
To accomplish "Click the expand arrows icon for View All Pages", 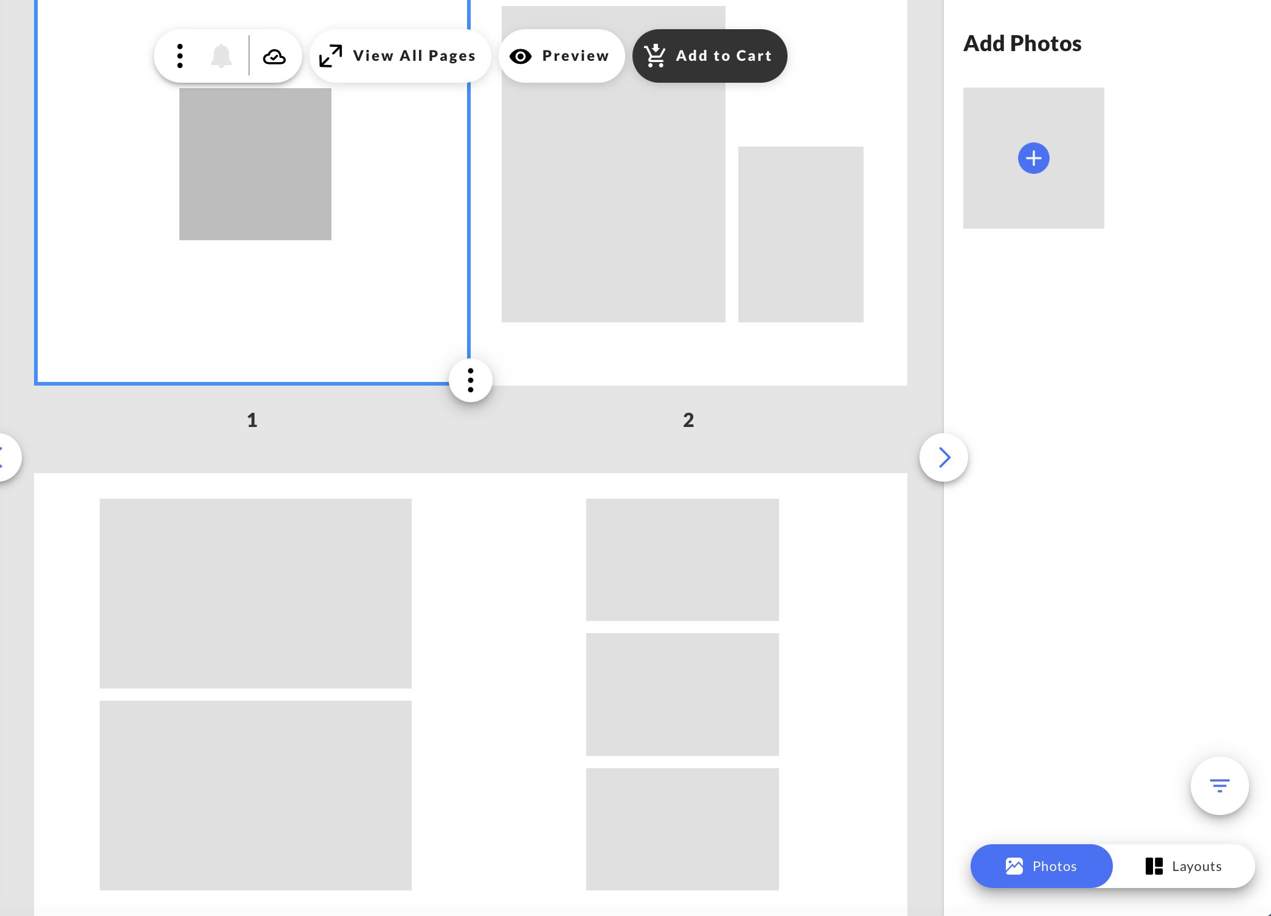I will click(331, 56).
